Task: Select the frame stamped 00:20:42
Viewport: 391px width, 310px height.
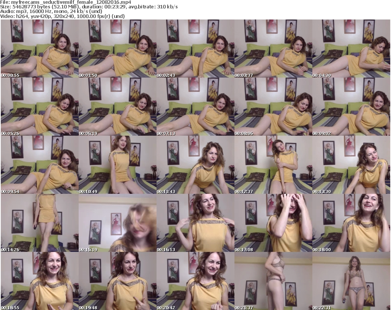Action: [x=195, y=281]
